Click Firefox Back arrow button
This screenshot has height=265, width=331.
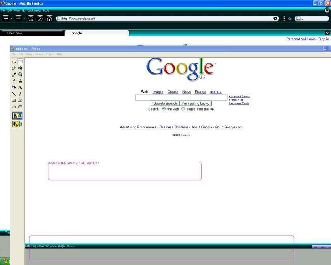pyautogui.click(x=6, y=18)
